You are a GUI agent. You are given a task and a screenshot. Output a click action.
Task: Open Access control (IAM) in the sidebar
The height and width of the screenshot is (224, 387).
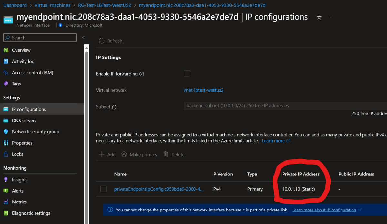[33, 73]
